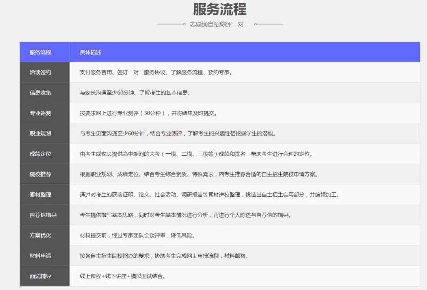Viewport: 427px width, 290px height.
Task: Click the 方案优化 step cell
Action: (x=40, y=235)
